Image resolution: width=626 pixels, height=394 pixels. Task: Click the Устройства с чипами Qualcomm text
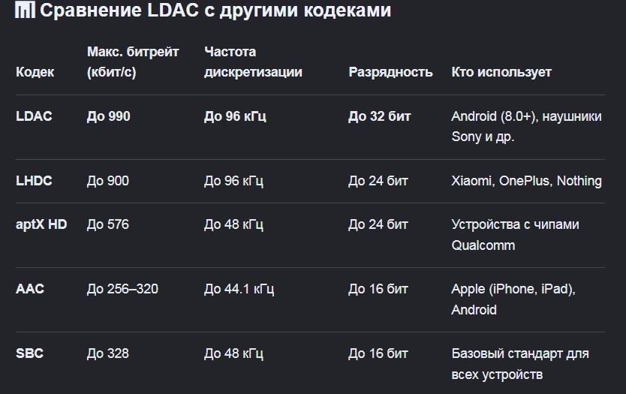pyautogui.click(x=516, y=235)
